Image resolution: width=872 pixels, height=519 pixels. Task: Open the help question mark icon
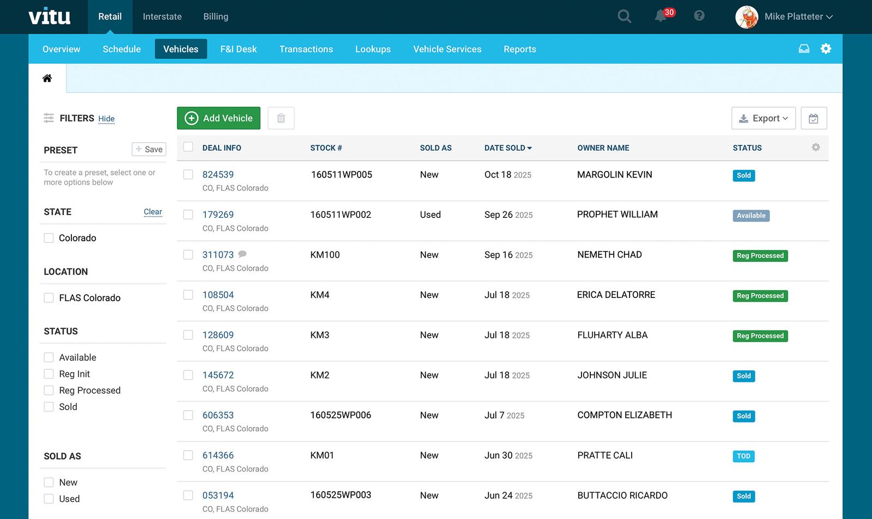point(698,16)
